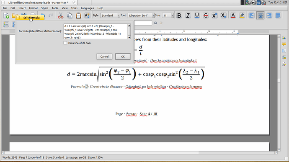Open the Format menu
Viewport: 289px width, 162px height.
[x=34, y=8]
